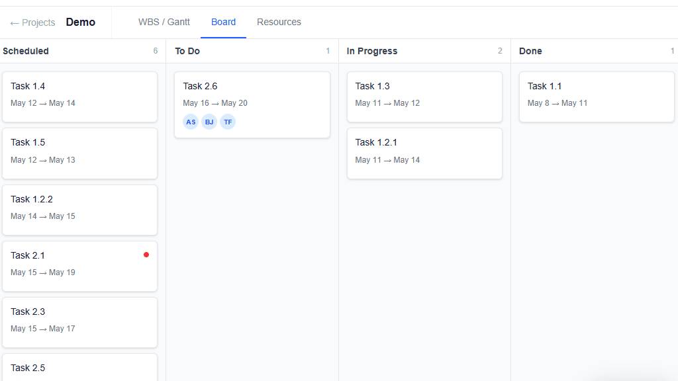The width and height of the screenshot is (678, 381).
Task: Click the Scheduled column header
Action: [26, 51]
